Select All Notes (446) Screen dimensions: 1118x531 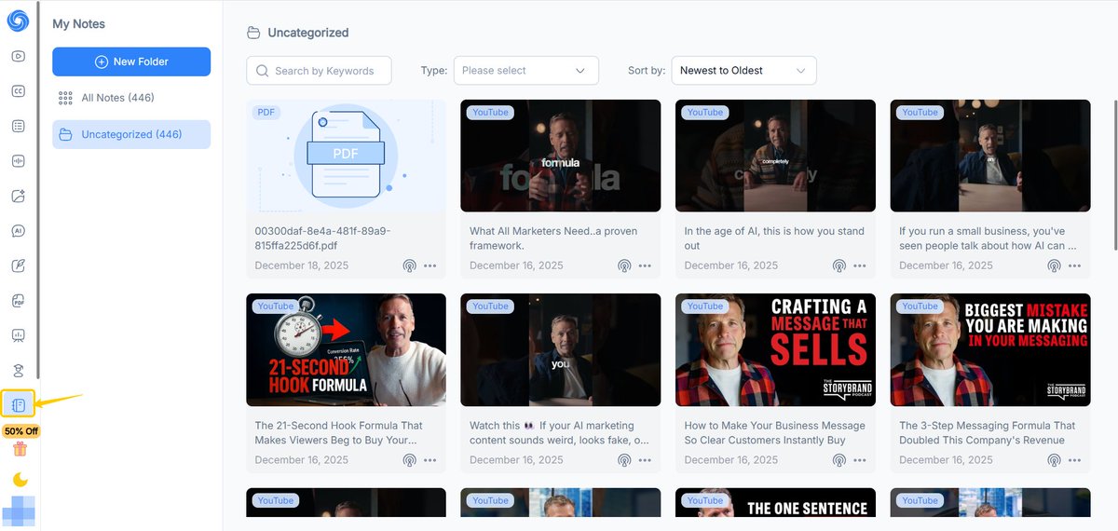(x=131, y=98)
